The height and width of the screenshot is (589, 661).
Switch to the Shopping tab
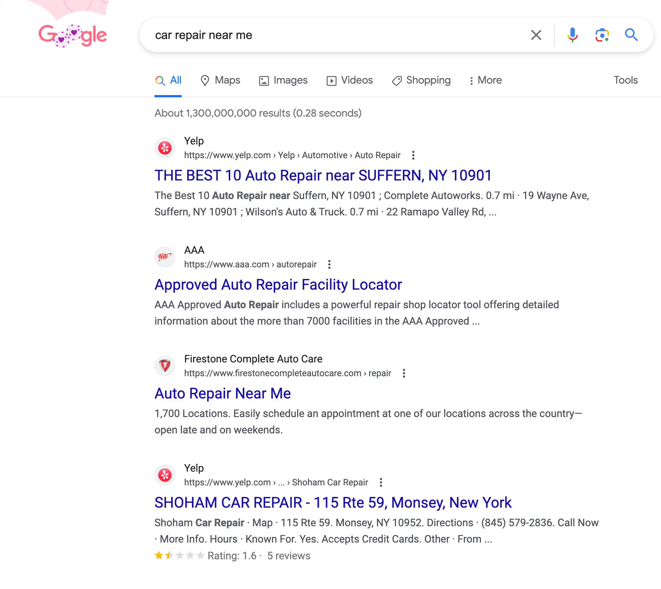click(x=421, y=80)
